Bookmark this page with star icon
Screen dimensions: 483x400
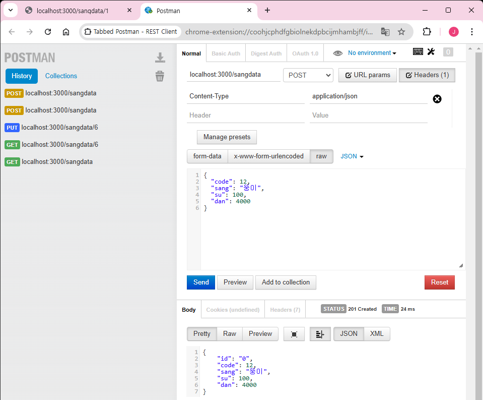401,31
